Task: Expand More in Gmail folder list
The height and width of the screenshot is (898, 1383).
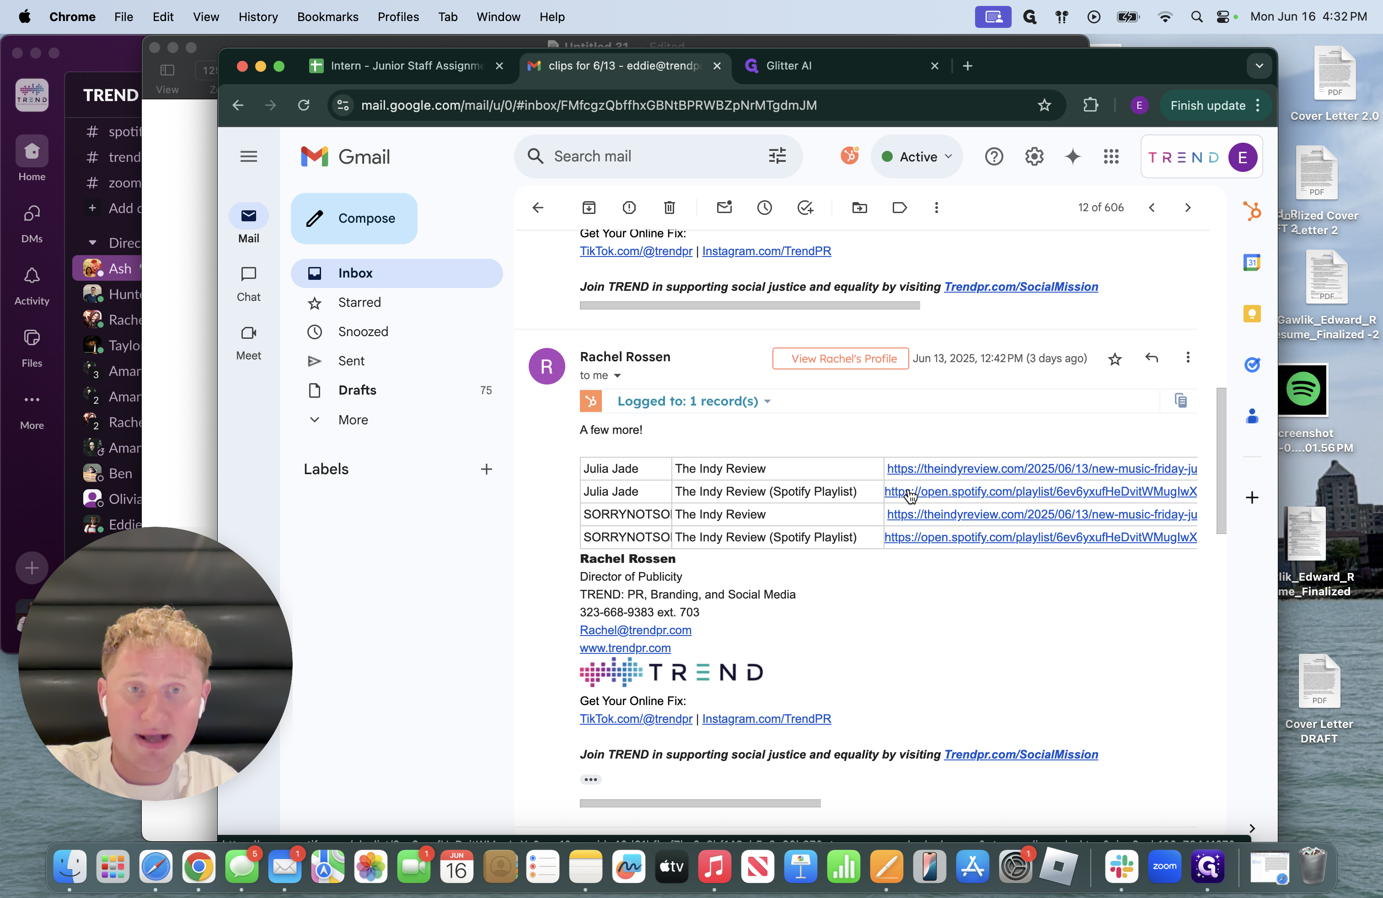Action: click(353, 420)
